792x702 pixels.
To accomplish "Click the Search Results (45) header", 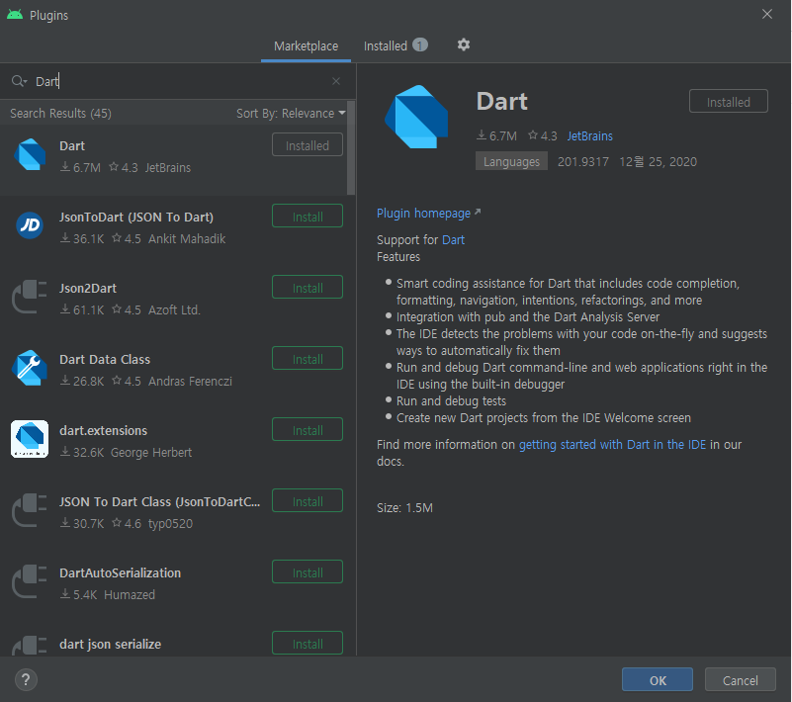I will click(x=60, y=113).
